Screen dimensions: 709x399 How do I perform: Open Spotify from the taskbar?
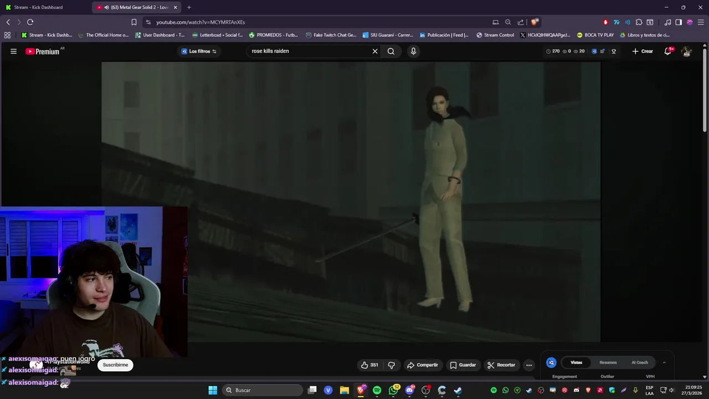377,390
